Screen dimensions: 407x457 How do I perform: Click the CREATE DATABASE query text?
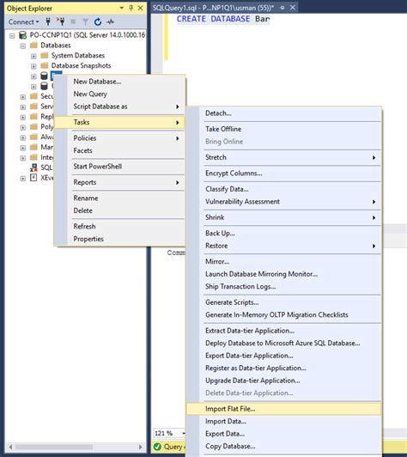tap(223, 19)
